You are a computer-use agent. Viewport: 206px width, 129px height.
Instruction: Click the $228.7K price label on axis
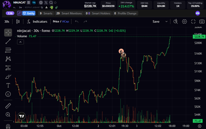199,37
